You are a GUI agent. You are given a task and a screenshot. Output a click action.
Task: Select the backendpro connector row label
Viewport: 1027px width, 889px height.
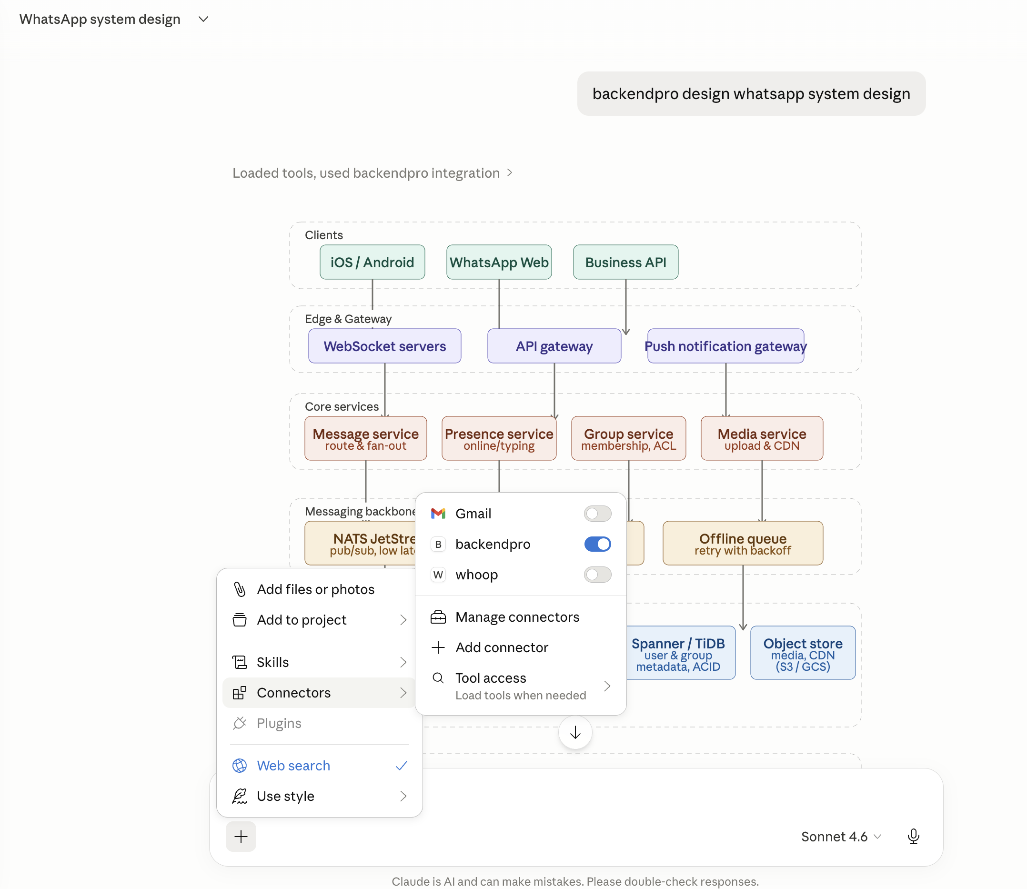pyautogui.click(x=493, y=544)
